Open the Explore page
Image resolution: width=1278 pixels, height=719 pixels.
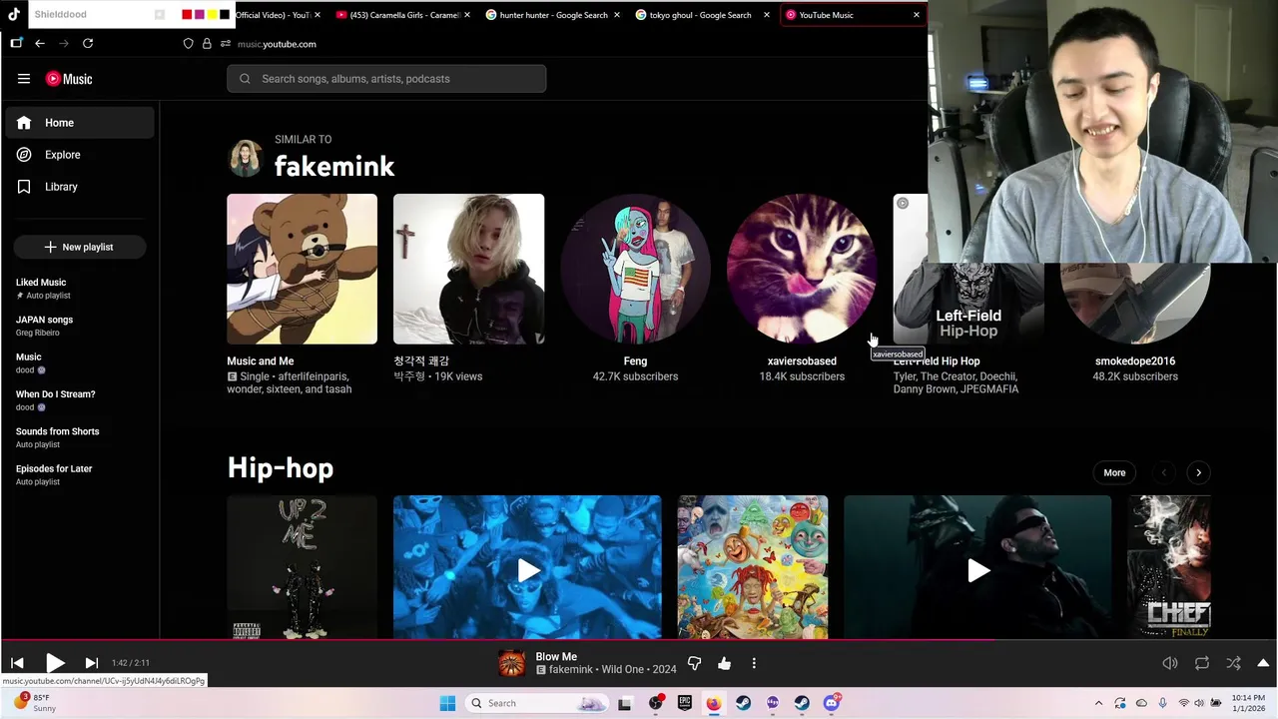pyautogui.click(x=80, y=155)
